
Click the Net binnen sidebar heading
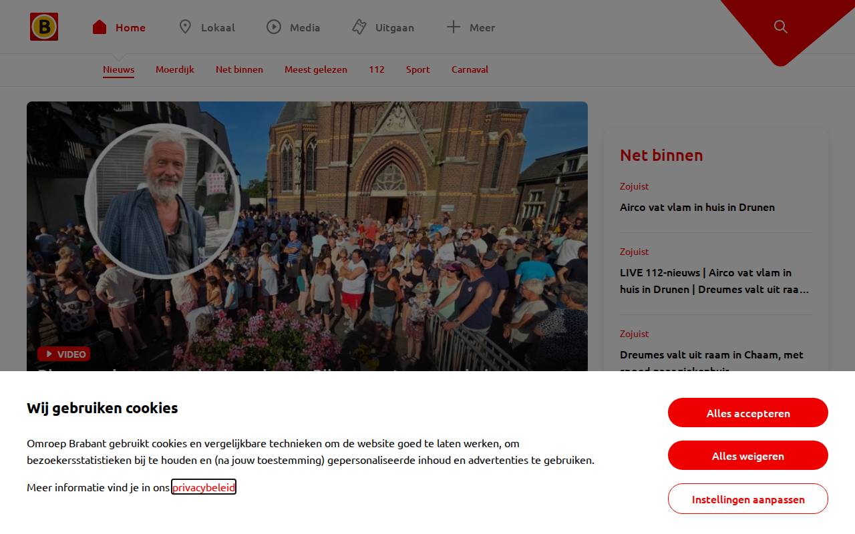click(661, 155)
